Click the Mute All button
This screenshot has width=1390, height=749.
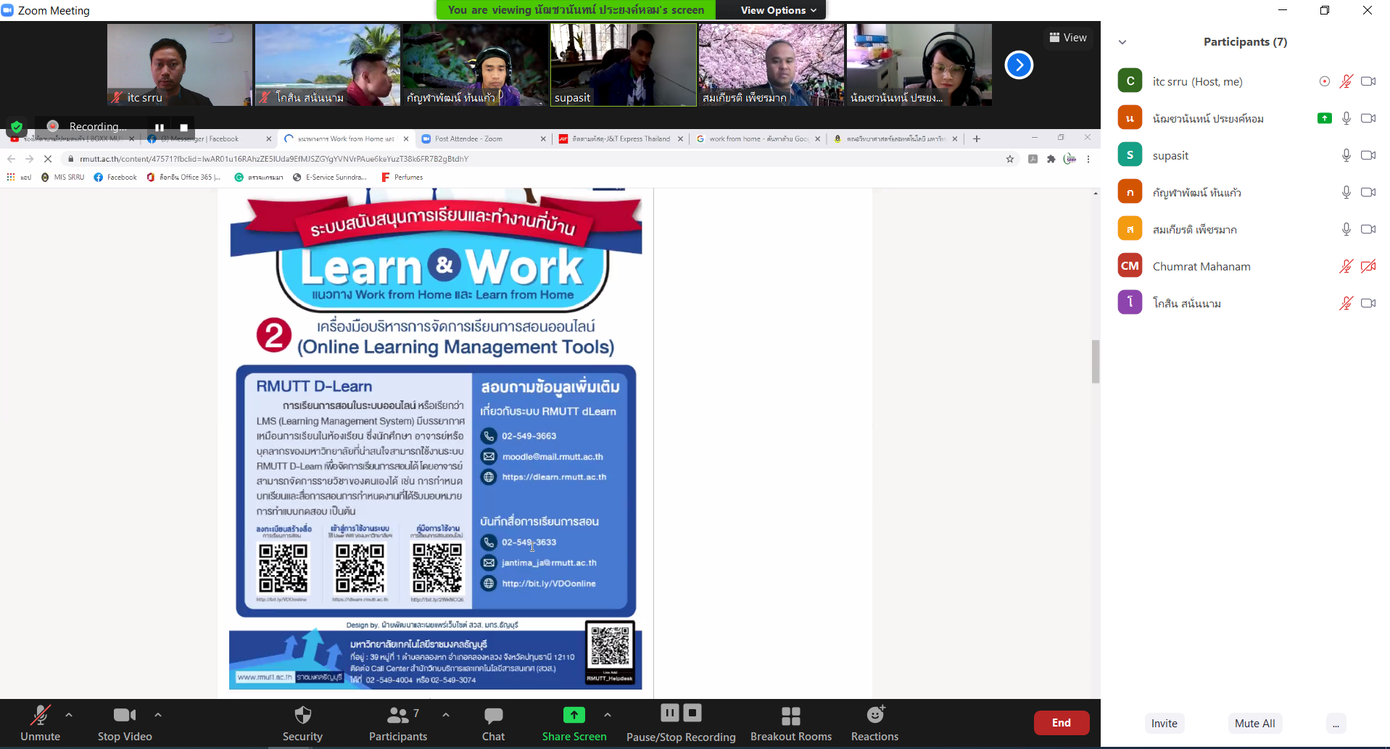click(x=1254, y=724)
